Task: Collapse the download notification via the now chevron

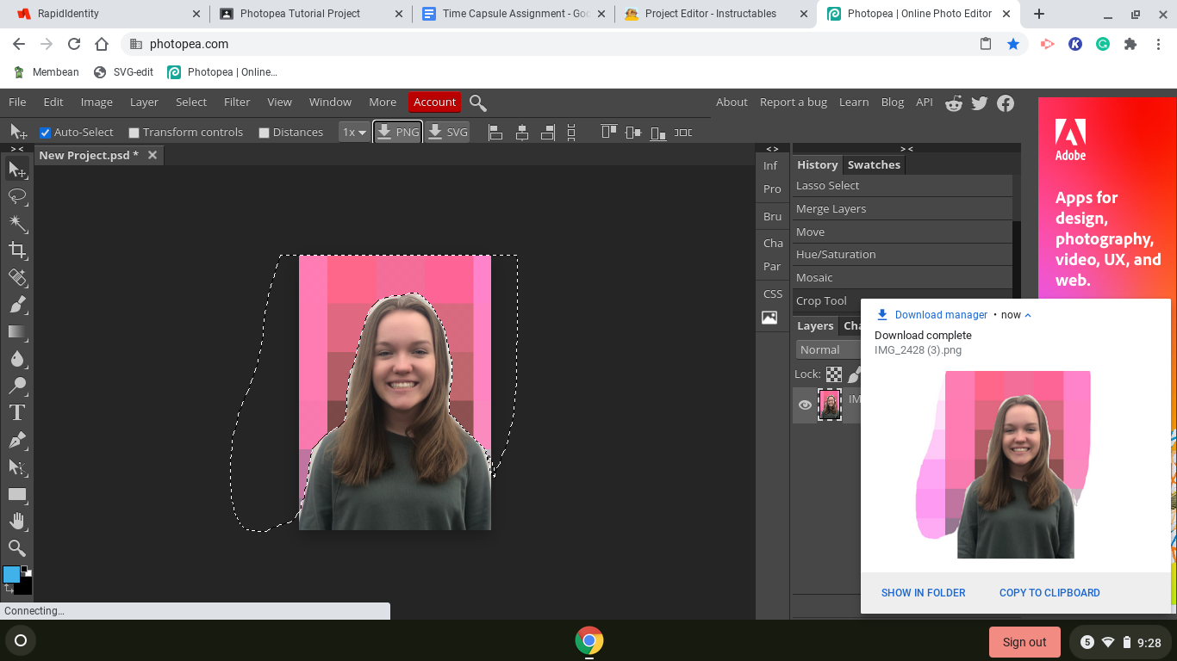Action: point(1026,315)
